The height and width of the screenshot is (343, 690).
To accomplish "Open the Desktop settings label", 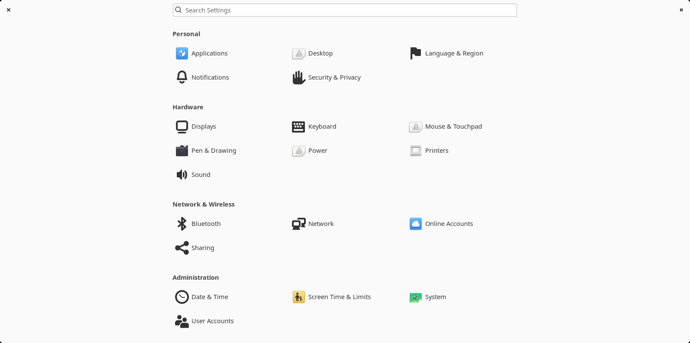I will [320, 53].
